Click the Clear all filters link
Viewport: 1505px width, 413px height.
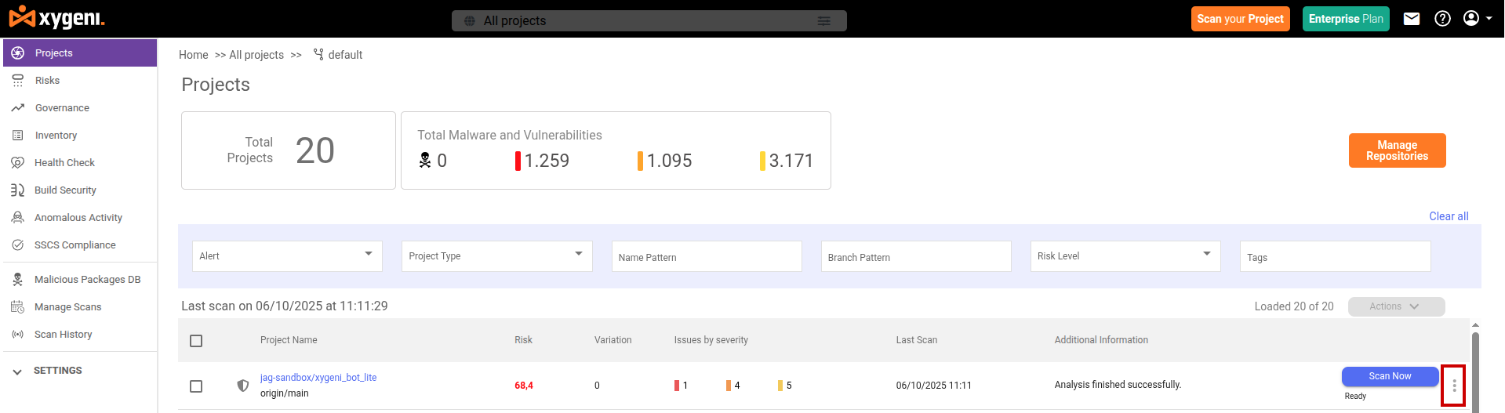[1448, 216]
